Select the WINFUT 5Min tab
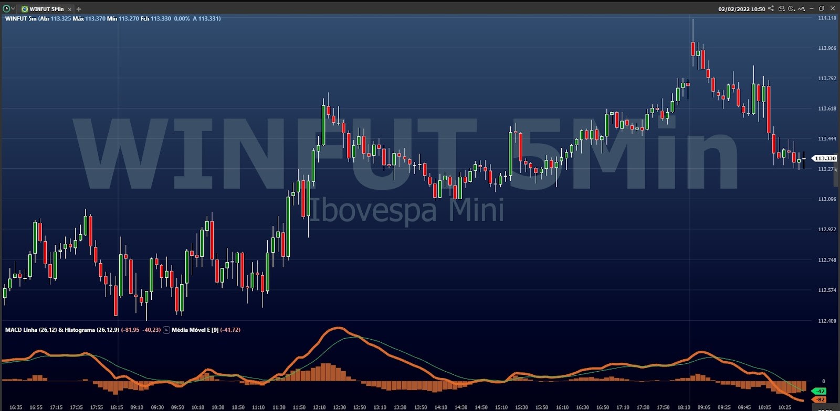 tap(46, 9)
